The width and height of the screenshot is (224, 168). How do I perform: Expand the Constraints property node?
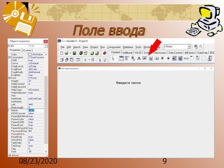tap(10, 57)
